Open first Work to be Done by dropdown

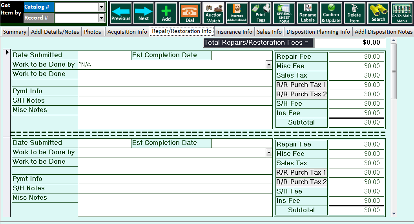pos(269,65)
